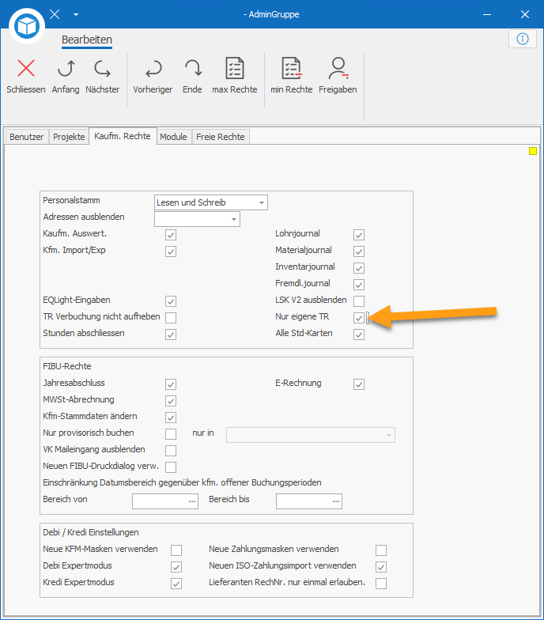
Task: Enable Neue KFM-Masken verwenden checkbox
Action: click(x=176, y=550)
